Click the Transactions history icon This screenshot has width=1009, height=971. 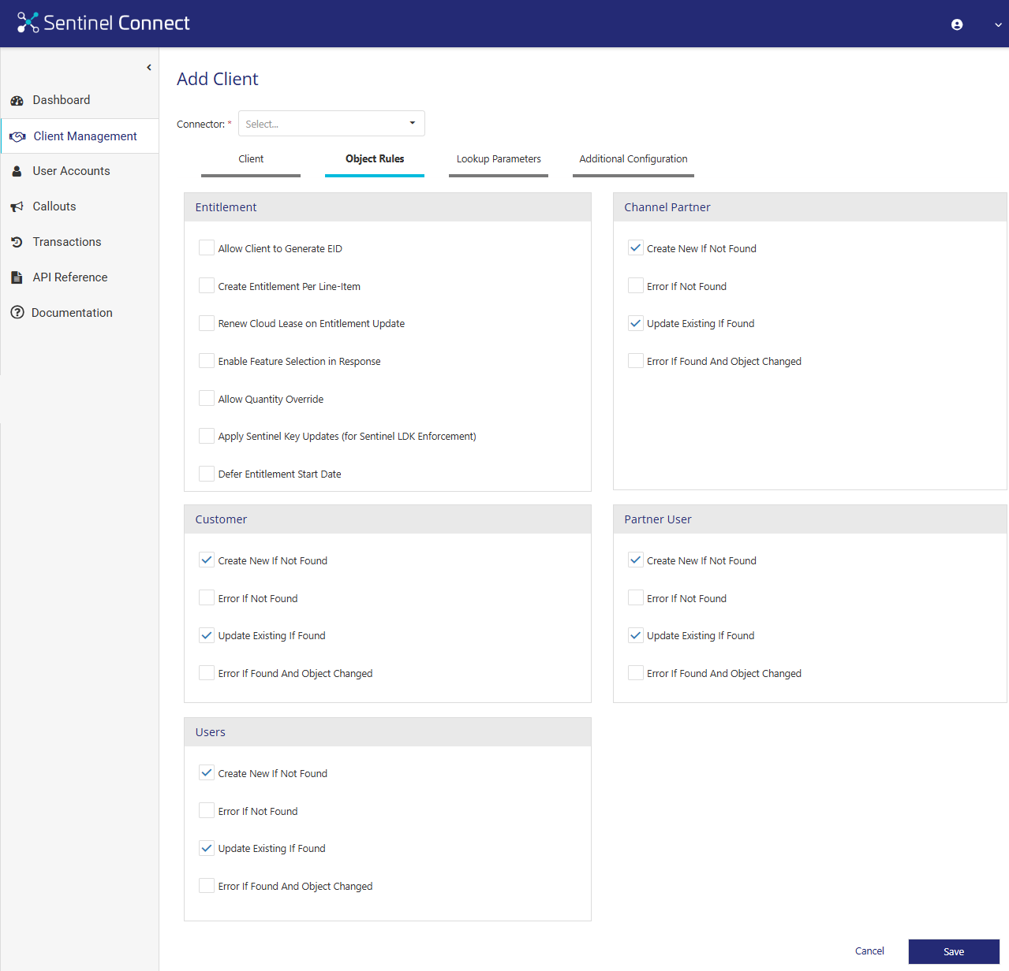tap(17, 242)
